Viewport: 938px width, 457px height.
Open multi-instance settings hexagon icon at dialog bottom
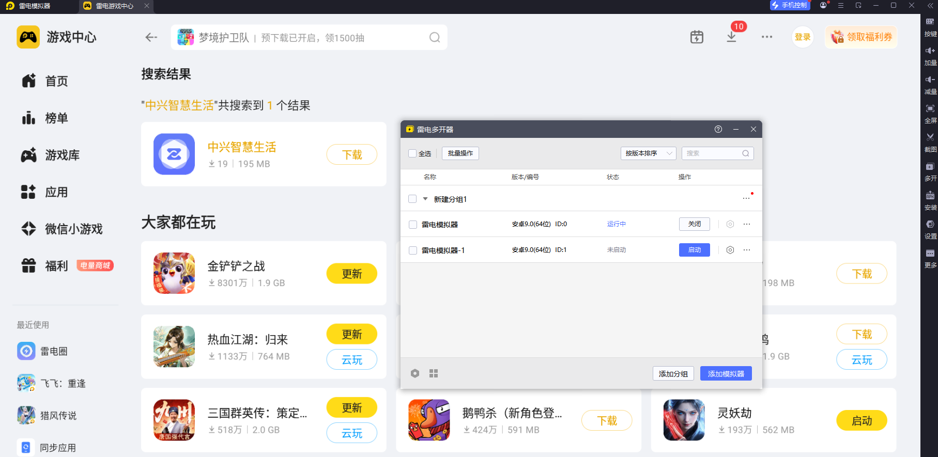(415, 373)
